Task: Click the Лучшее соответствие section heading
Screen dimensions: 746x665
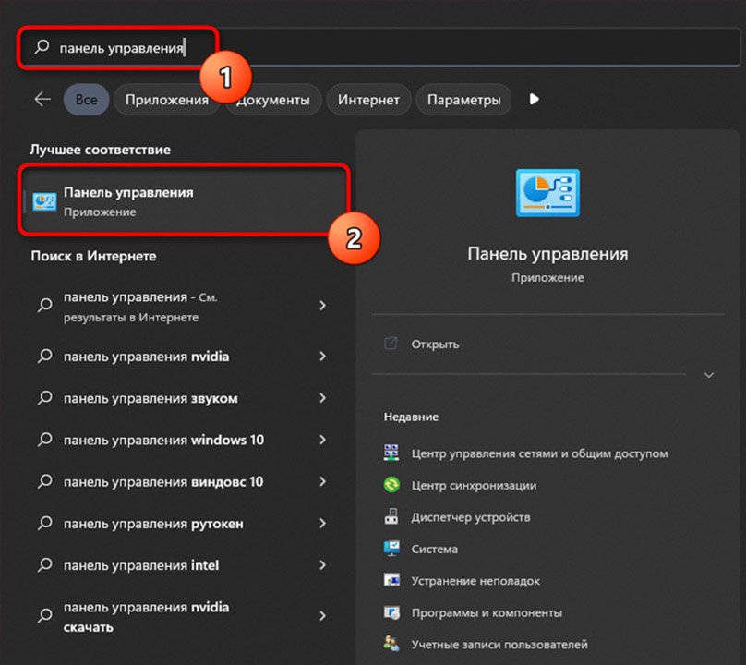Action: [x=100, y=150]
